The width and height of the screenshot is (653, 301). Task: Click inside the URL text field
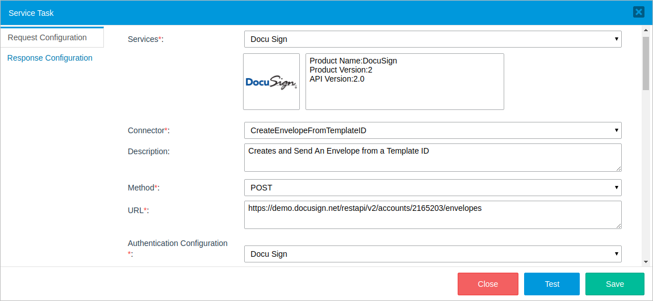(x=432, y=214)
